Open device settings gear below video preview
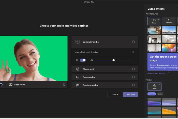Image resolution: width=178 pixels, height=119 pixels. (x=64, y=85)
